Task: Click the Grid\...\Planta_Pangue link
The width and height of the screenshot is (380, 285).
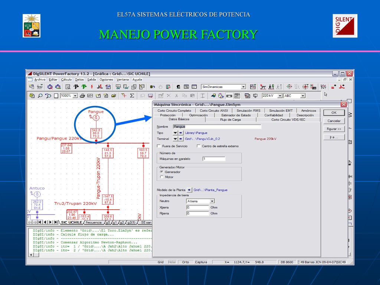Action: pos(210,190)
